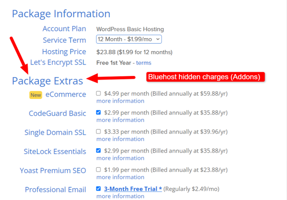Click the Service Term dropdown chevron arrow
Screen dimensions: 287x200
pyautogui.click(x=158, y=39)
